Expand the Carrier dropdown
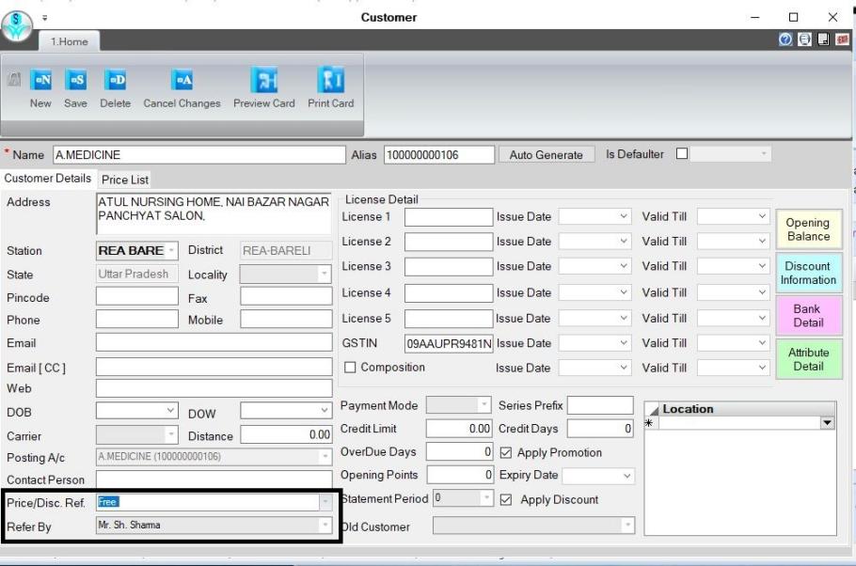The width and height of the screenshot is (856, 566). (171, 434)
